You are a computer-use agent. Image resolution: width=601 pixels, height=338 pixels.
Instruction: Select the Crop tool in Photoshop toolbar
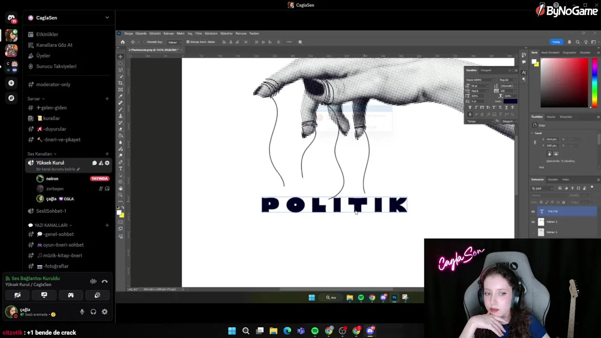[x=121, y=83]
